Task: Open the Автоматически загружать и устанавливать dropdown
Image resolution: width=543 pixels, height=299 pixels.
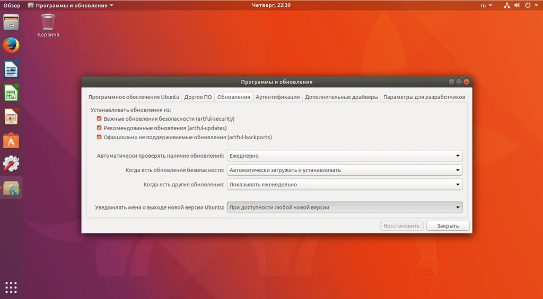Action: 345,170
